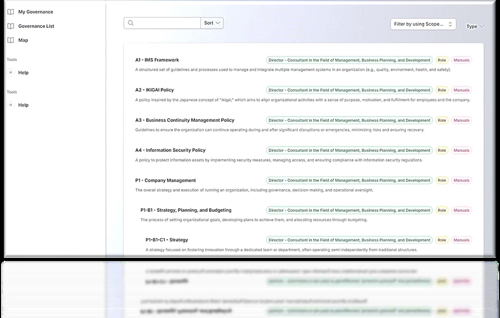This screenshot has width=500, height=318.
Task: Click Director tag on P1-B1-C1 Strategy row
Action: [x=349, y=240]
